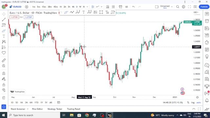
Task: Take a chart snapshot with camera icon
Action: coord(195,7)
